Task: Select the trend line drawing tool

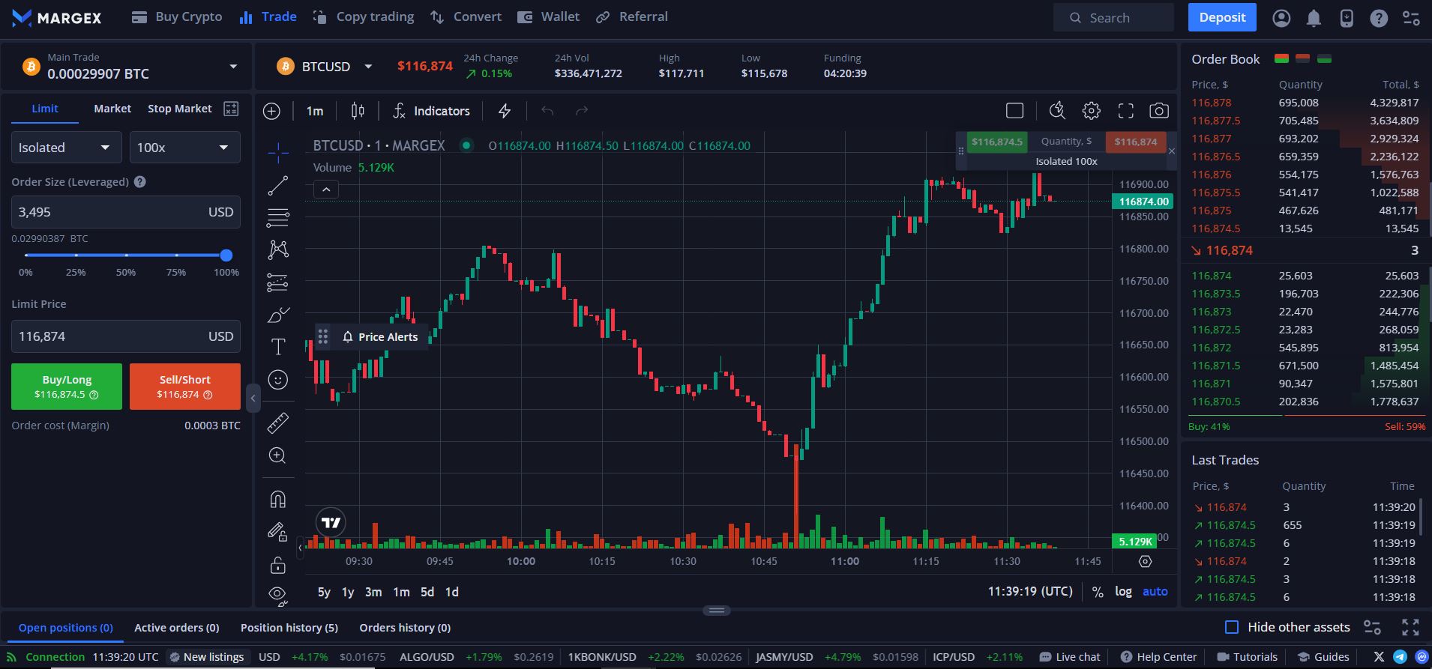Action: [278, 186]
